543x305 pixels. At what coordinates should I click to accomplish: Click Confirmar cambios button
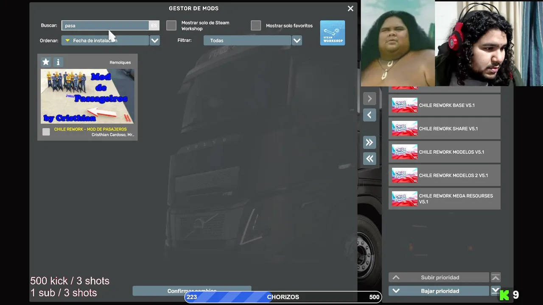(192, 291)
